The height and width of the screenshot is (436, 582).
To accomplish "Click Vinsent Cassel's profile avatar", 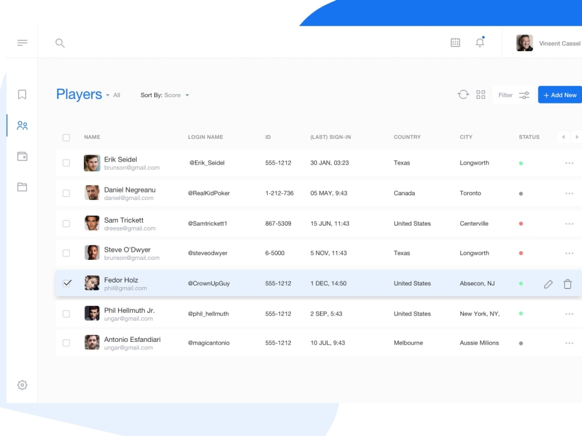I will pyautogui.click(x=524, y=43).
